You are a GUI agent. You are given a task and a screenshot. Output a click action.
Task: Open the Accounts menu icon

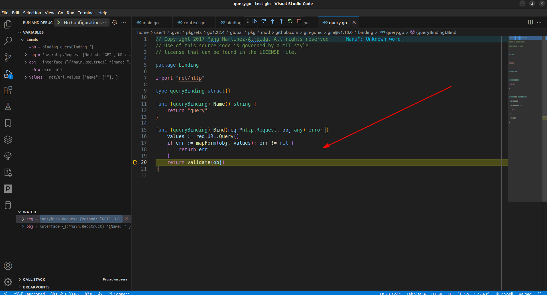(8, 266)
